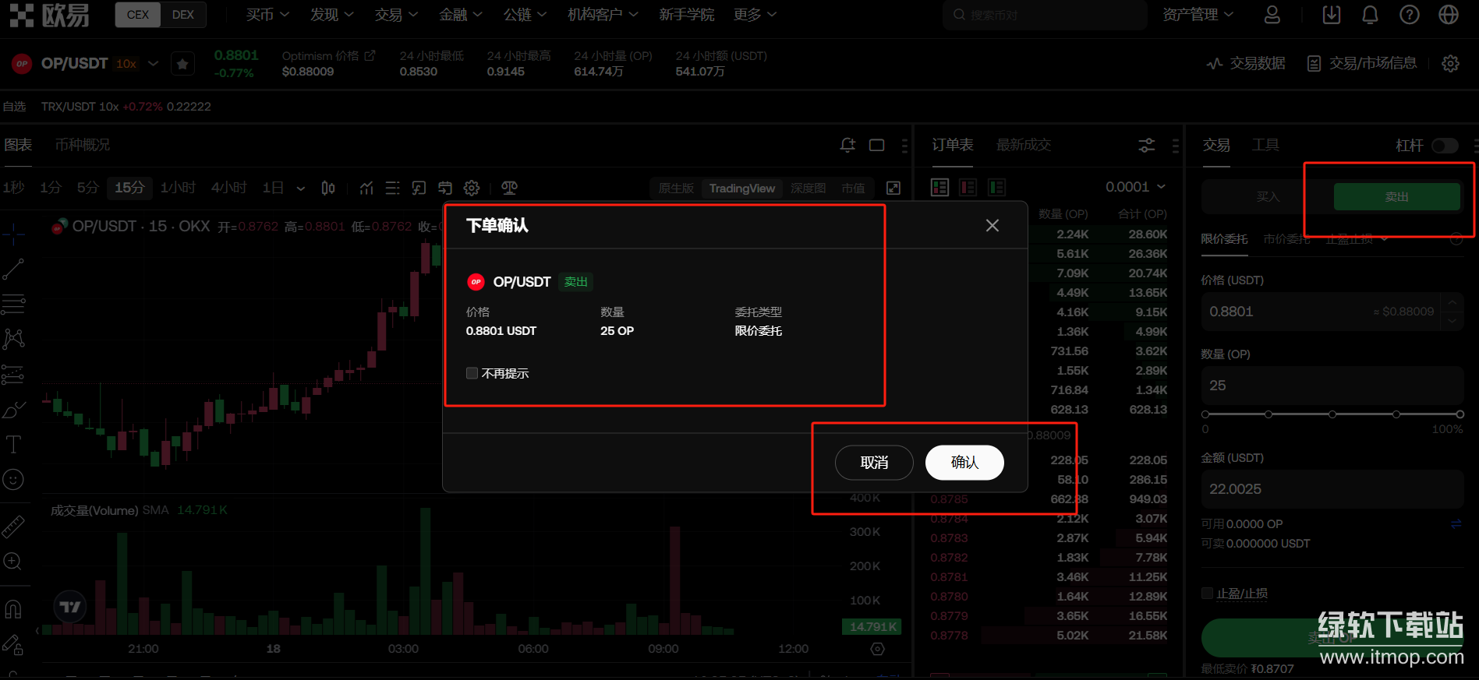Focus the 搜索币对 search box
Viewport: 1479px width, 680px height.
[x=1044, y=15]
